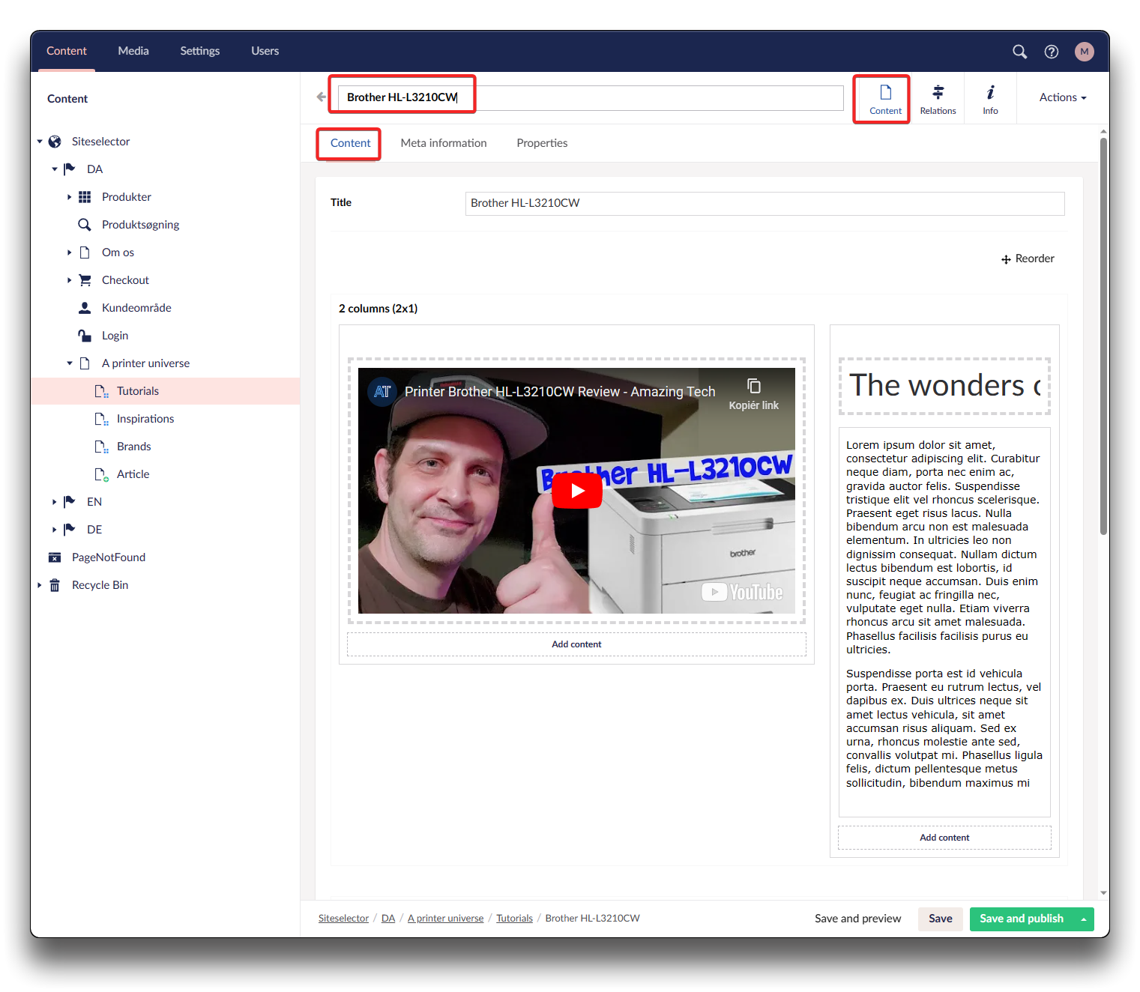
Task: Click the Produktsøgning search icon
Action: pos(85,225)
